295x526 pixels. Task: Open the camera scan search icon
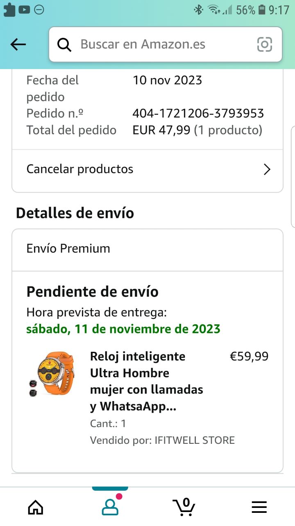click(264, 44)
